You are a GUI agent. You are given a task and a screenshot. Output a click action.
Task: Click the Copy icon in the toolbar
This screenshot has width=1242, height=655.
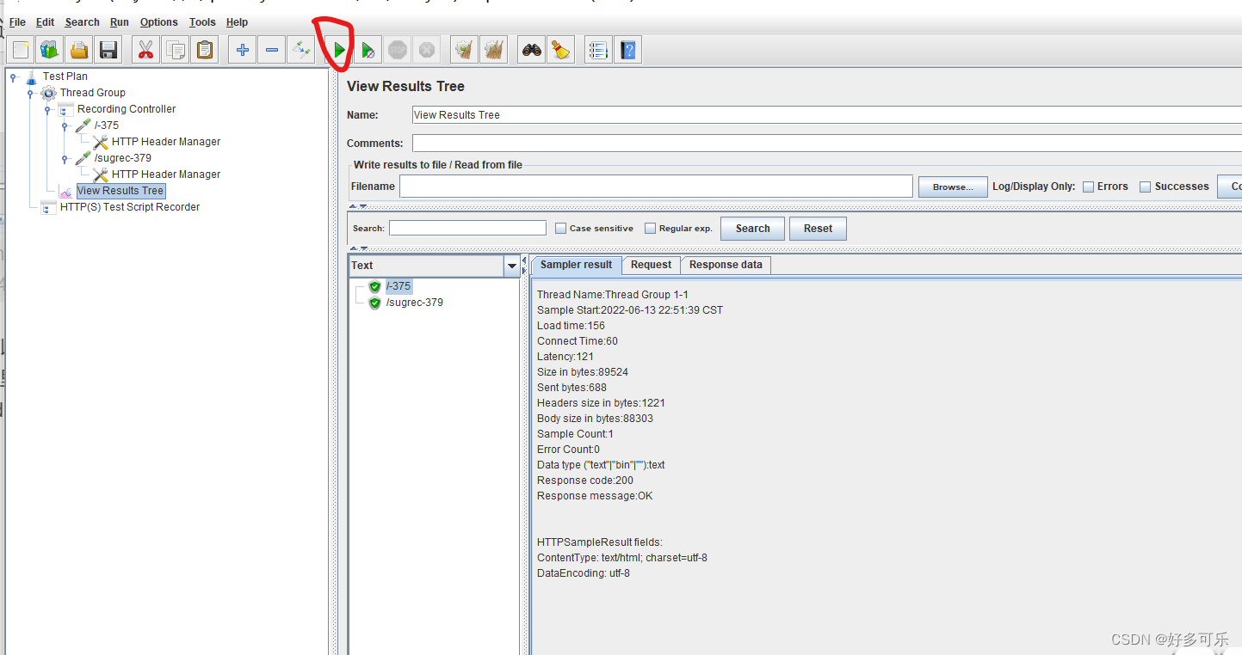point(176,50)
